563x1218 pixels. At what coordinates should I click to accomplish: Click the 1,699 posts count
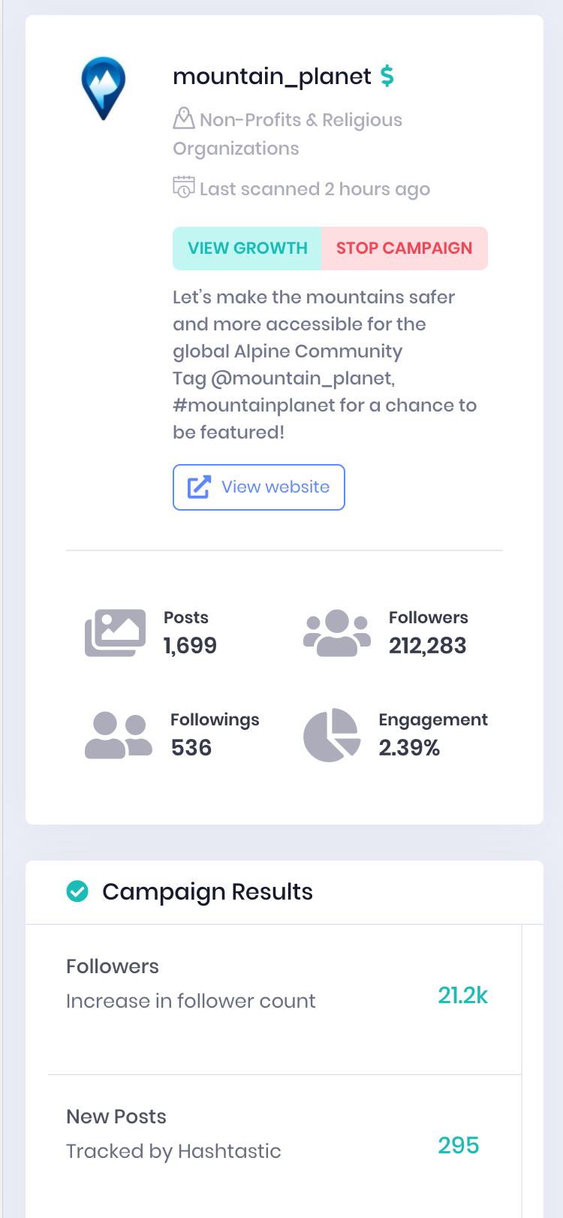point(190,646)
